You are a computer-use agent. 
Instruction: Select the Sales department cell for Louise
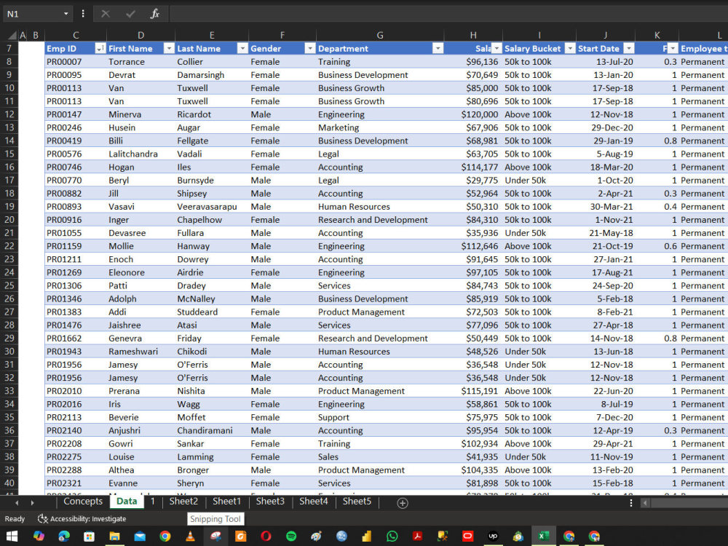(x=380, y=457)
